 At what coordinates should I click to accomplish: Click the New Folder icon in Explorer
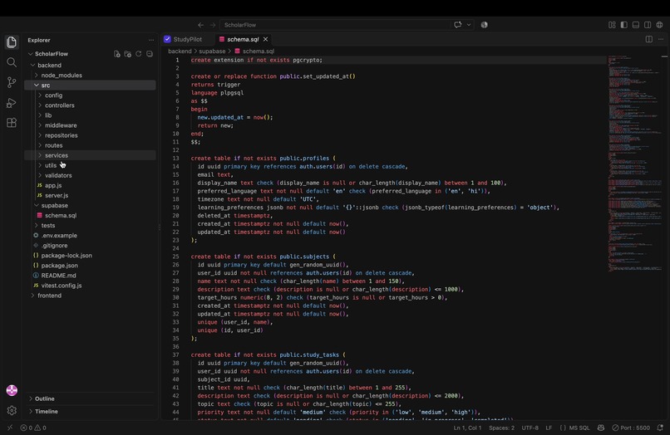pos(127,54)
